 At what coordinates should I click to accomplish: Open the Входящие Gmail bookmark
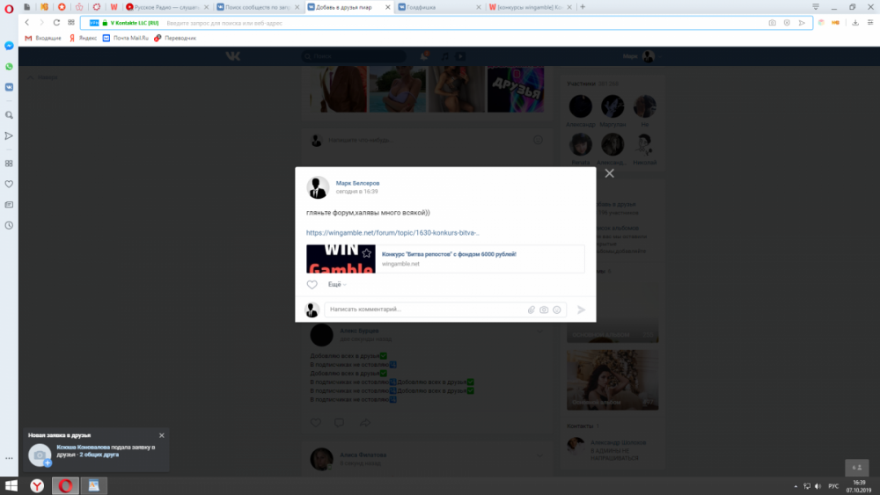[42, 38]
